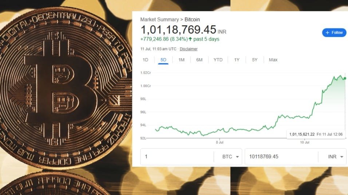Click the green dot chart endpoint

click(345, 78)
